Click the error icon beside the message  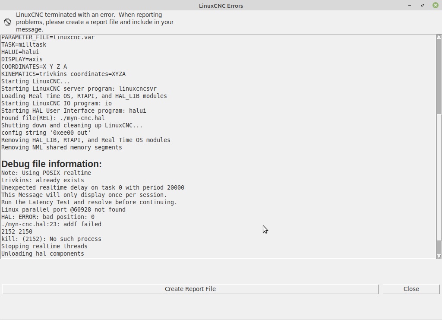(8, 22)
